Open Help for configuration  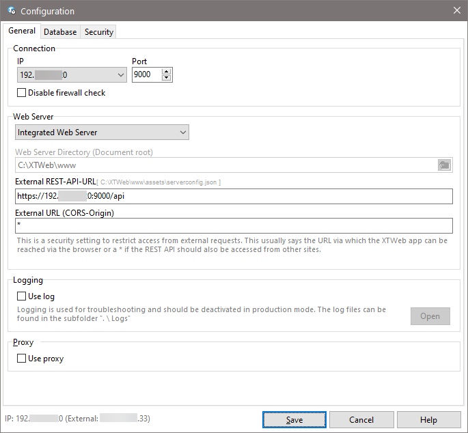[x=428, y=420]
